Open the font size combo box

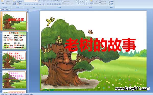coord(36,1)
